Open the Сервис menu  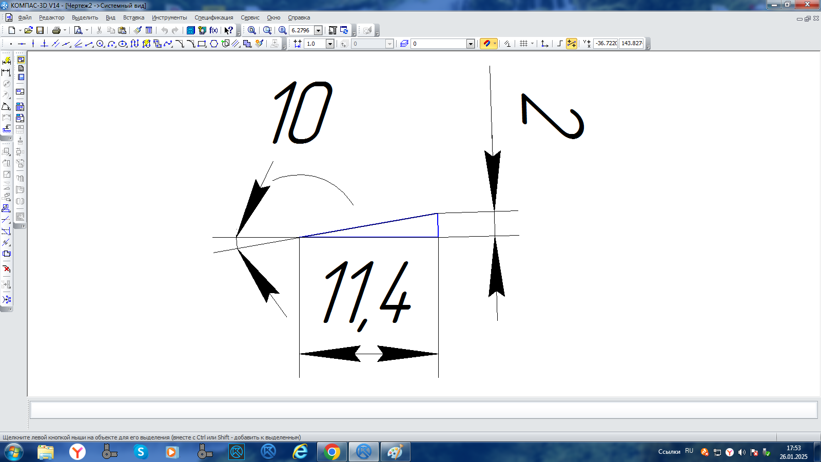click(250, 17)
